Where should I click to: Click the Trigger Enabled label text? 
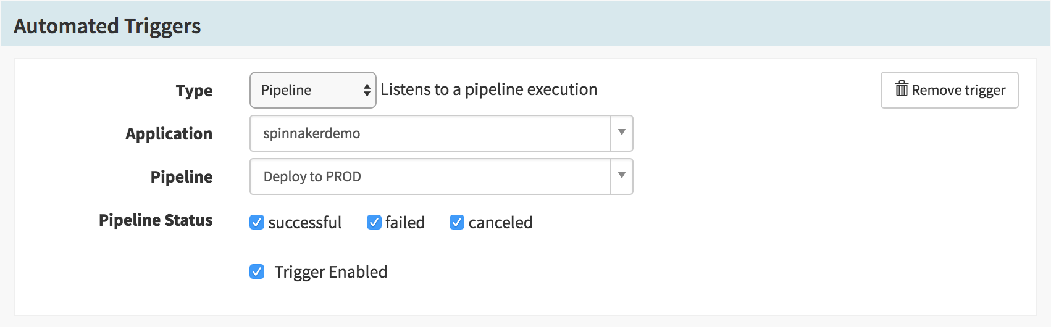[x=331, y=271]
